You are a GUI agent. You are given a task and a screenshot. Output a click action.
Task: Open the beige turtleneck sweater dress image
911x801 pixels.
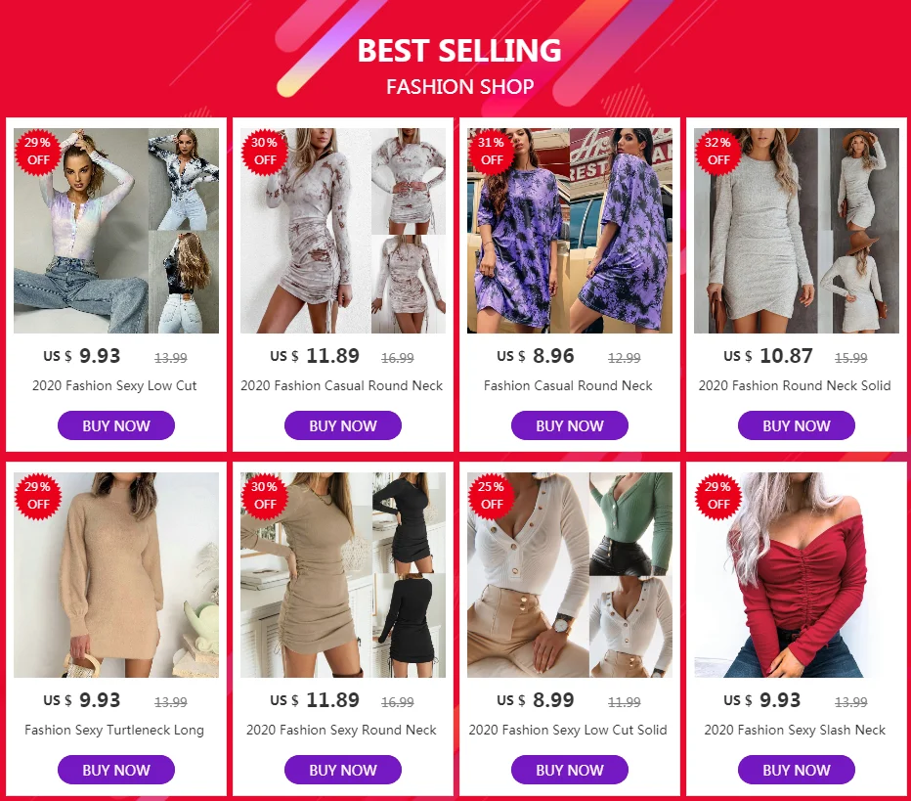[x=116, y=575]
